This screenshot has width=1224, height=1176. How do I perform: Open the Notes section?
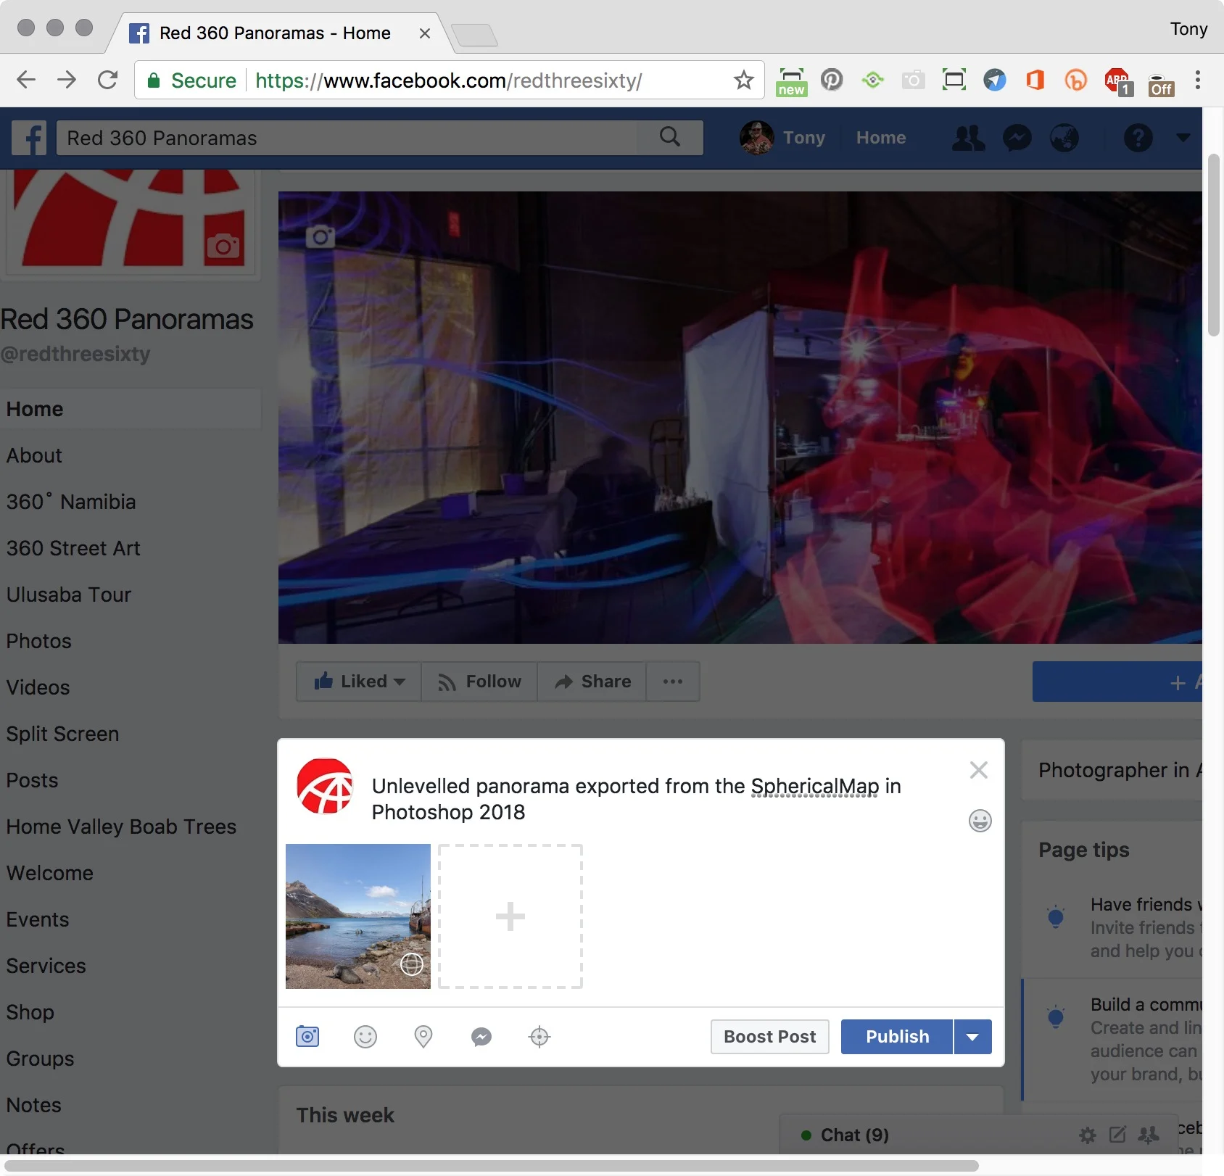point(34,1105)
